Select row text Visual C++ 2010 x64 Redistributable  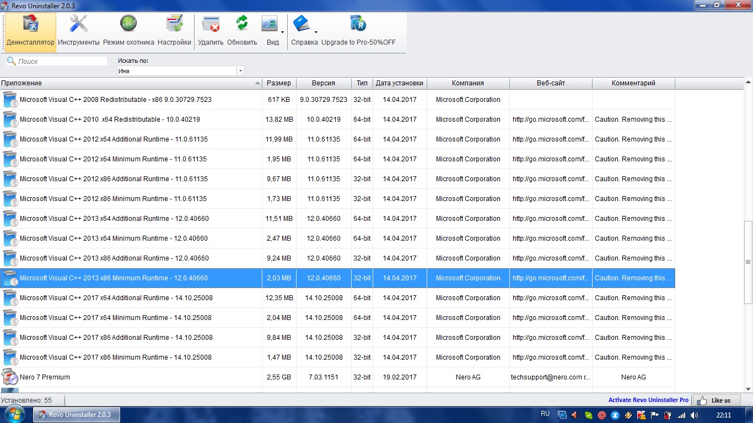[x=110, y=120]
